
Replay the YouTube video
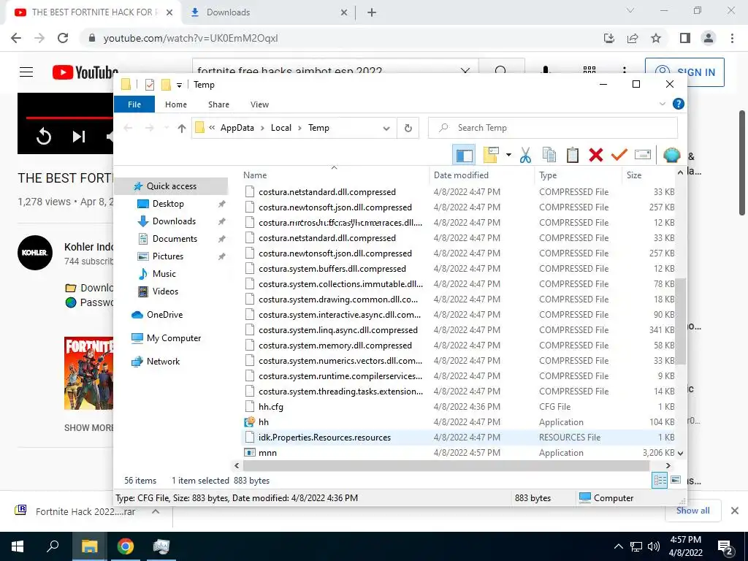pyautogui.click(x=43, y=137)
